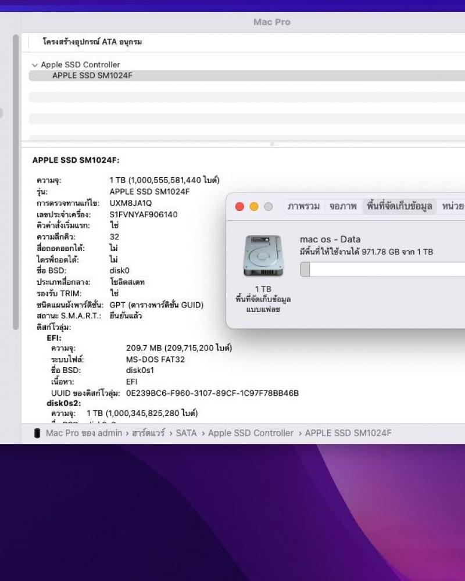
Task: Click the โครงสร้างอุปกรณ์ ATA อนุกรม column header
Action: (92, 42)
